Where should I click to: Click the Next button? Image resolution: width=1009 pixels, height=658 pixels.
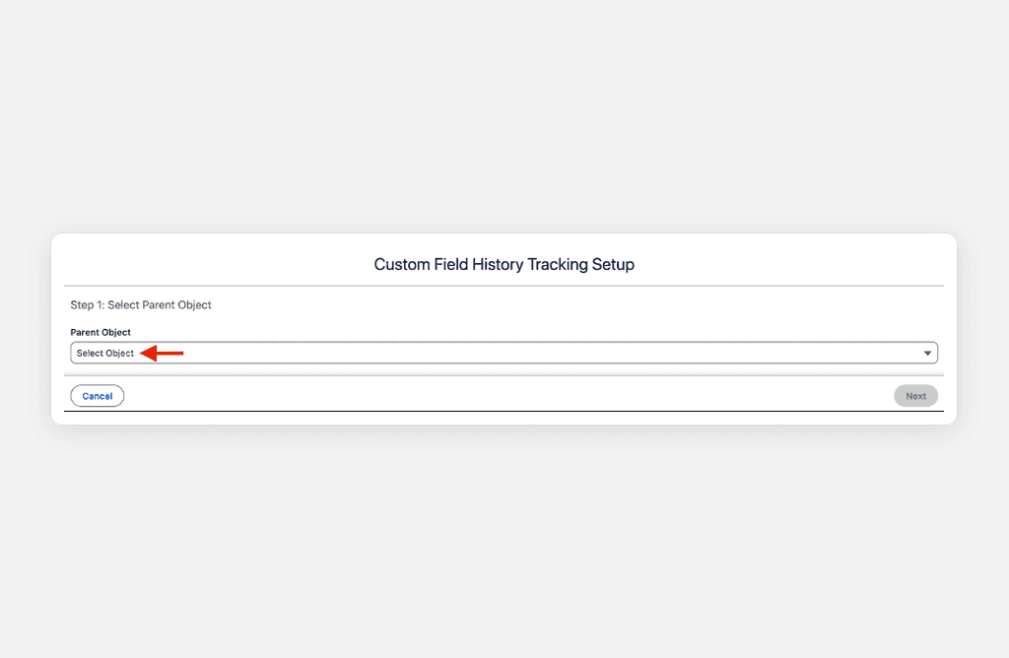915,396
